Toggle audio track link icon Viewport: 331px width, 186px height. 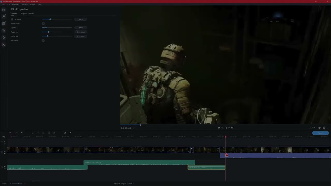click(x=5, y=168)
